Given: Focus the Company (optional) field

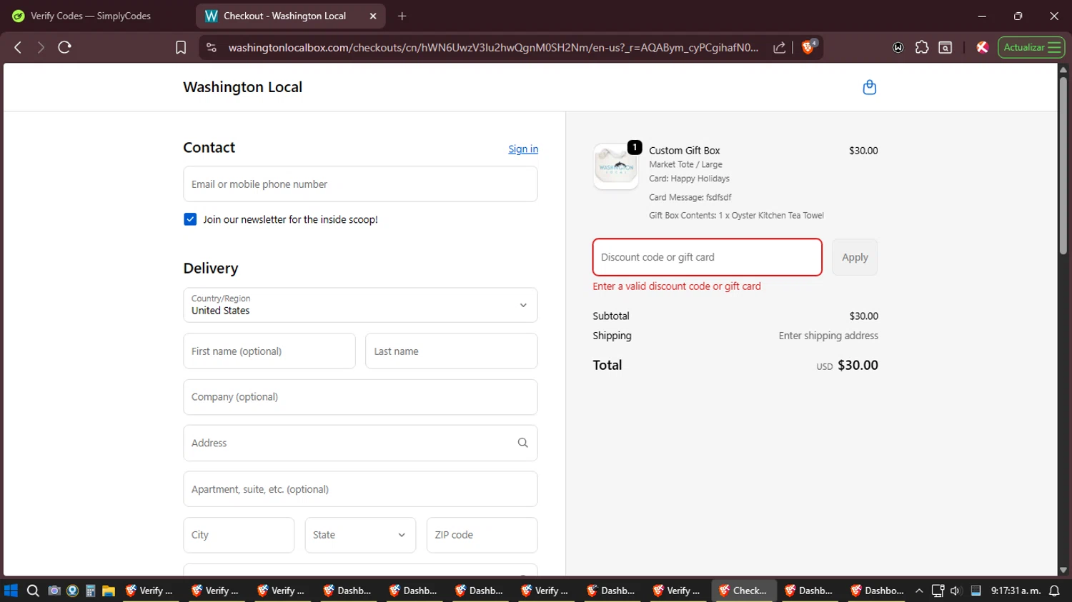Looking at the screenshot, I should click(360, 397).
